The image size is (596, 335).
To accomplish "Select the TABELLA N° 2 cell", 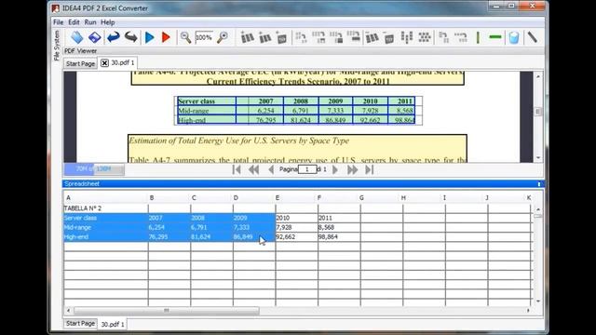I will [105, 208].
